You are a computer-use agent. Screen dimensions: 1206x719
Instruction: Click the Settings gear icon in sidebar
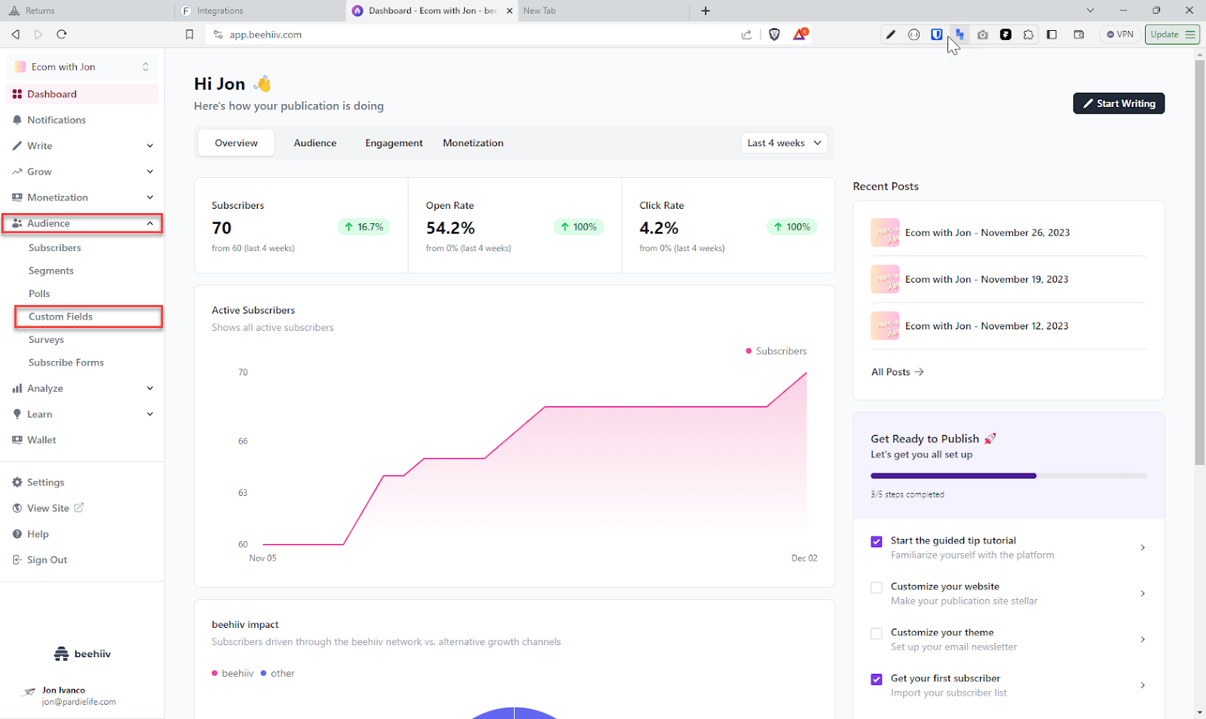tap(17, 482)
